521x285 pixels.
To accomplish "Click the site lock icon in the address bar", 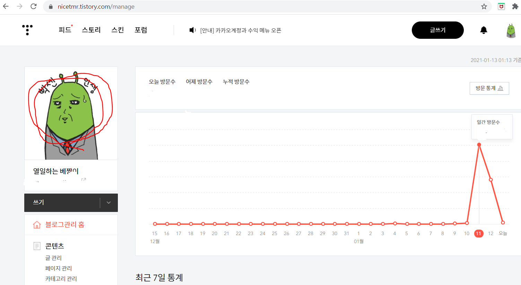I will (x=51, y=7).
